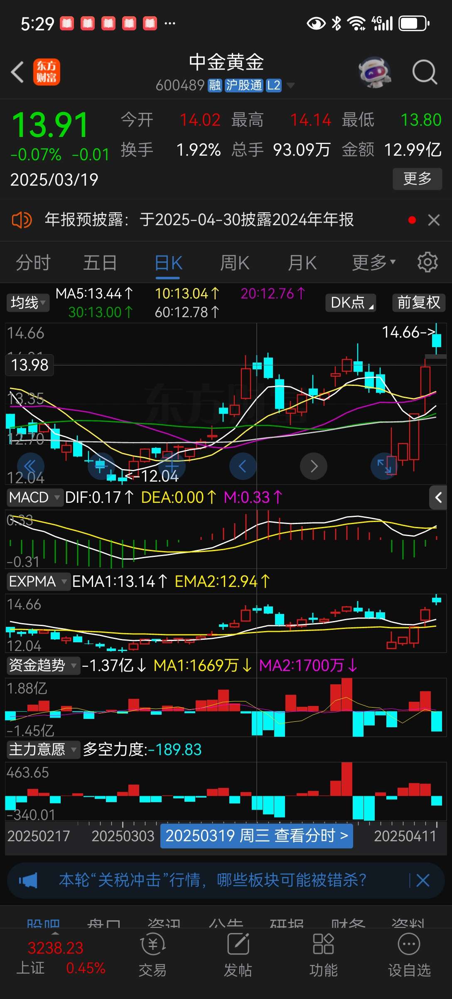Tap the 13.98 crosshair price label

point(29,365)
